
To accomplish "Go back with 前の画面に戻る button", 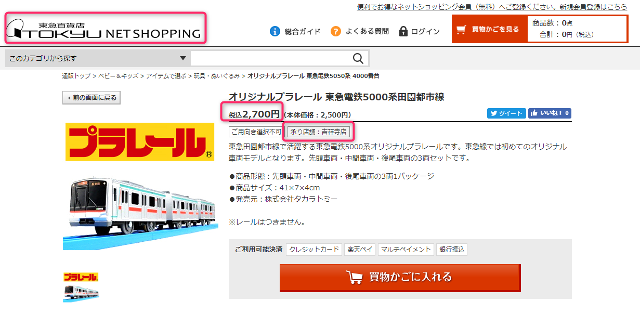I will click(92, 97).
